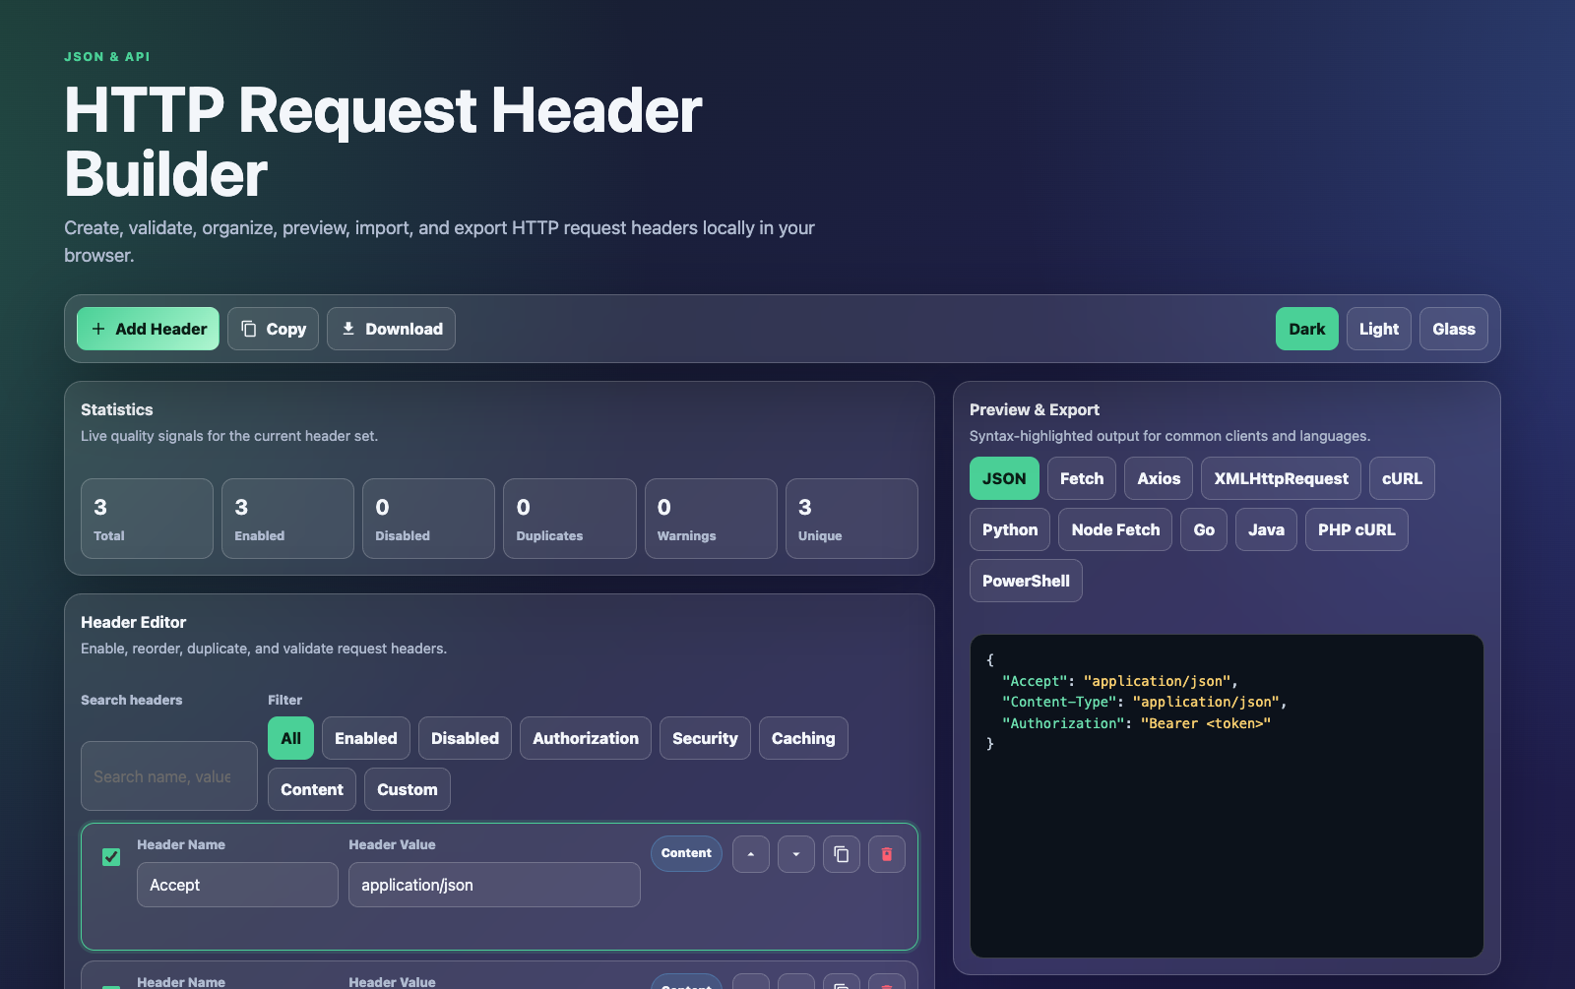The height and width of the screenshot is (989, 1575).
Task: Filter headers by Content
Action: [x=312, y=789]
